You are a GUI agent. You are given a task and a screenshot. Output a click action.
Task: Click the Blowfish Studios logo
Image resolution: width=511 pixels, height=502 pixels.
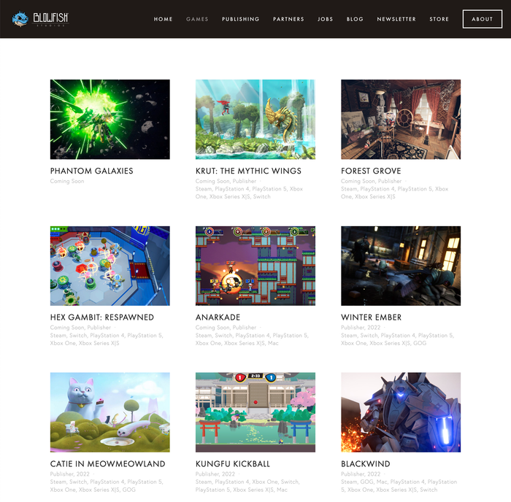pyautogui.click(x=40, y=19)
